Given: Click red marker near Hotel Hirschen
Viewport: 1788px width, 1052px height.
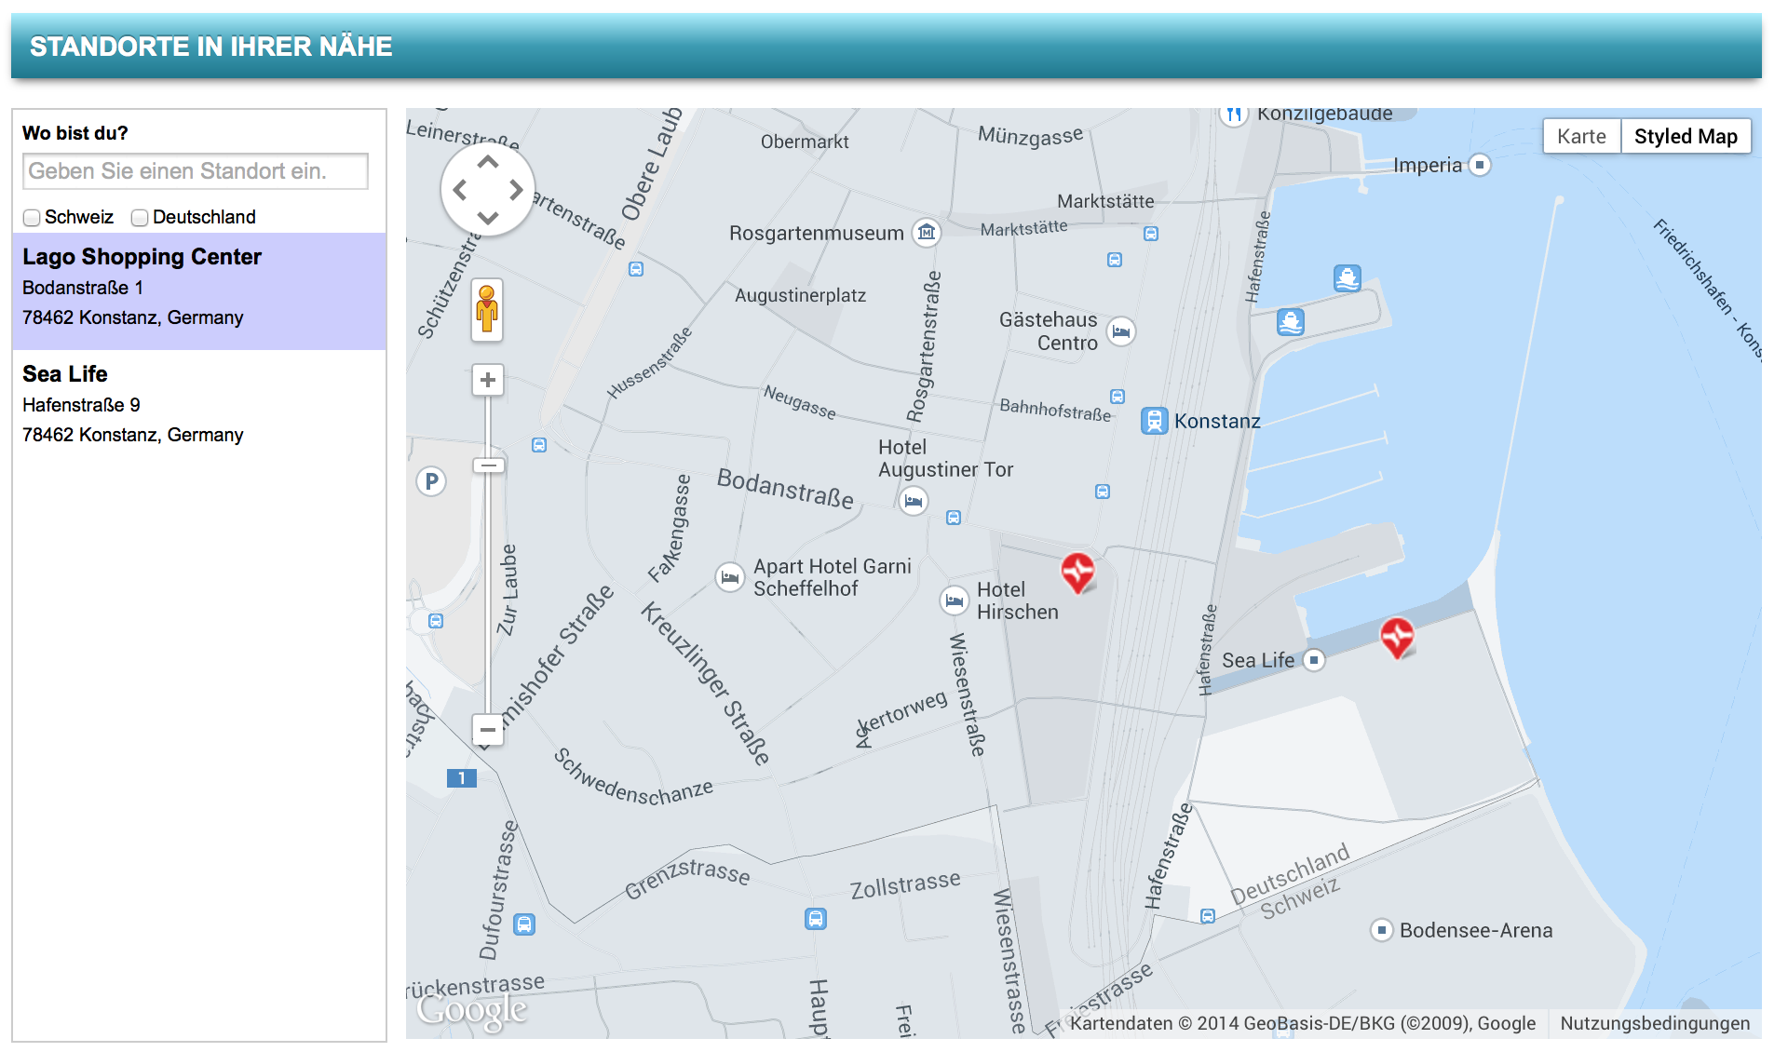Looking at the screenshot, I should pyautogui.click(x=1077, y=571).
